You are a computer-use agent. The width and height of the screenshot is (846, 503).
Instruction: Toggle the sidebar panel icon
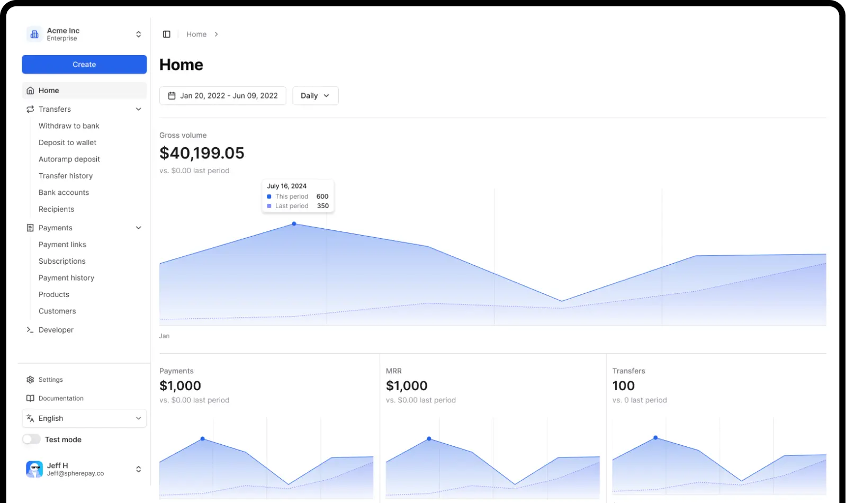pyautogui.click(x=167, y=34)
